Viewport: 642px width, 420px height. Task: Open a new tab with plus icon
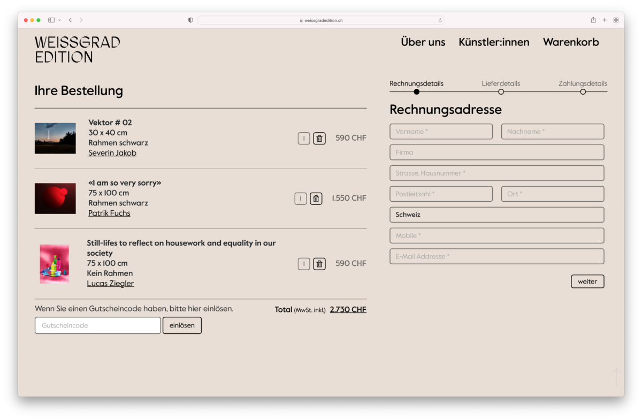coord(605,20)
